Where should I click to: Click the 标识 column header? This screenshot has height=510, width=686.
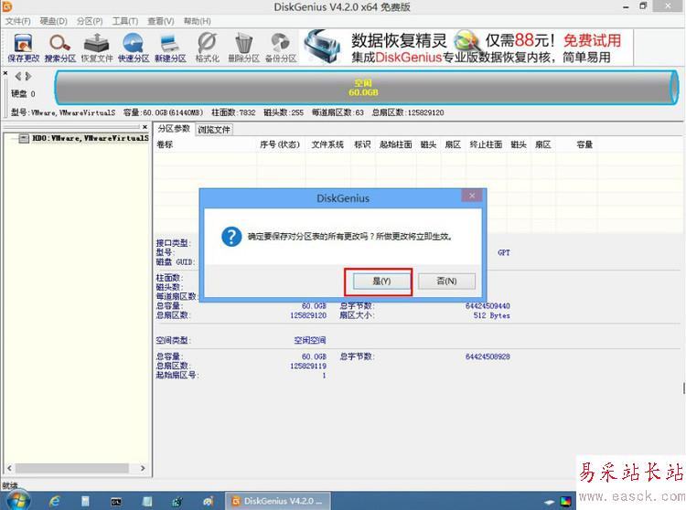[x=362, y=144]
